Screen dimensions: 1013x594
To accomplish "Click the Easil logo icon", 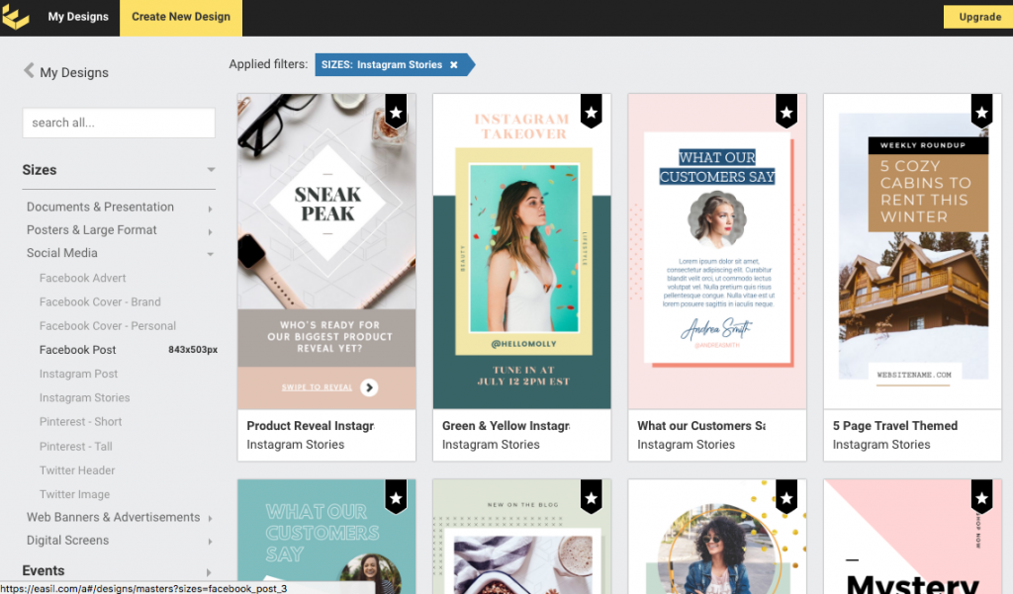I will (x=18, y=17).
